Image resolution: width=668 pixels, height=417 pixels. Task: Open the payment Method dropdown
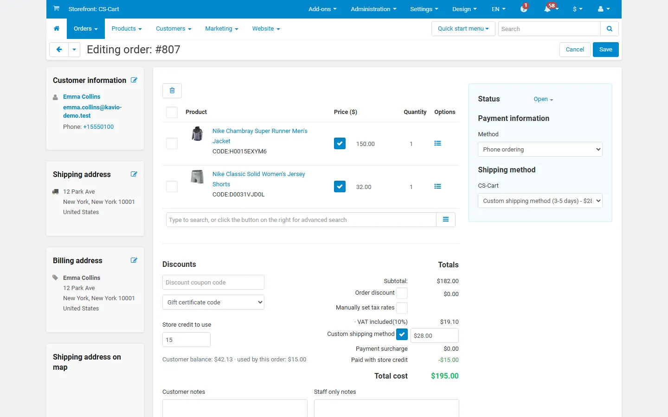point(540,149)
